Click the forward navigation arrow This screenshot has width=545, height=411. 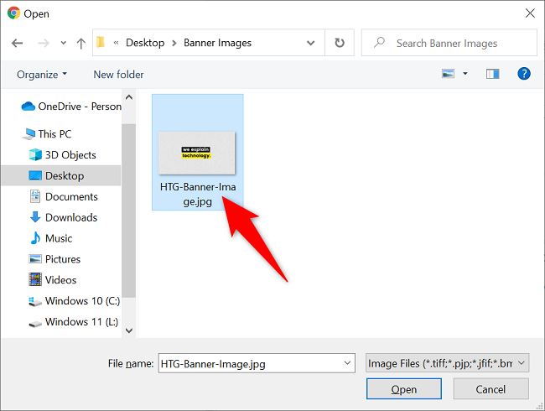(x=44, y=43)
